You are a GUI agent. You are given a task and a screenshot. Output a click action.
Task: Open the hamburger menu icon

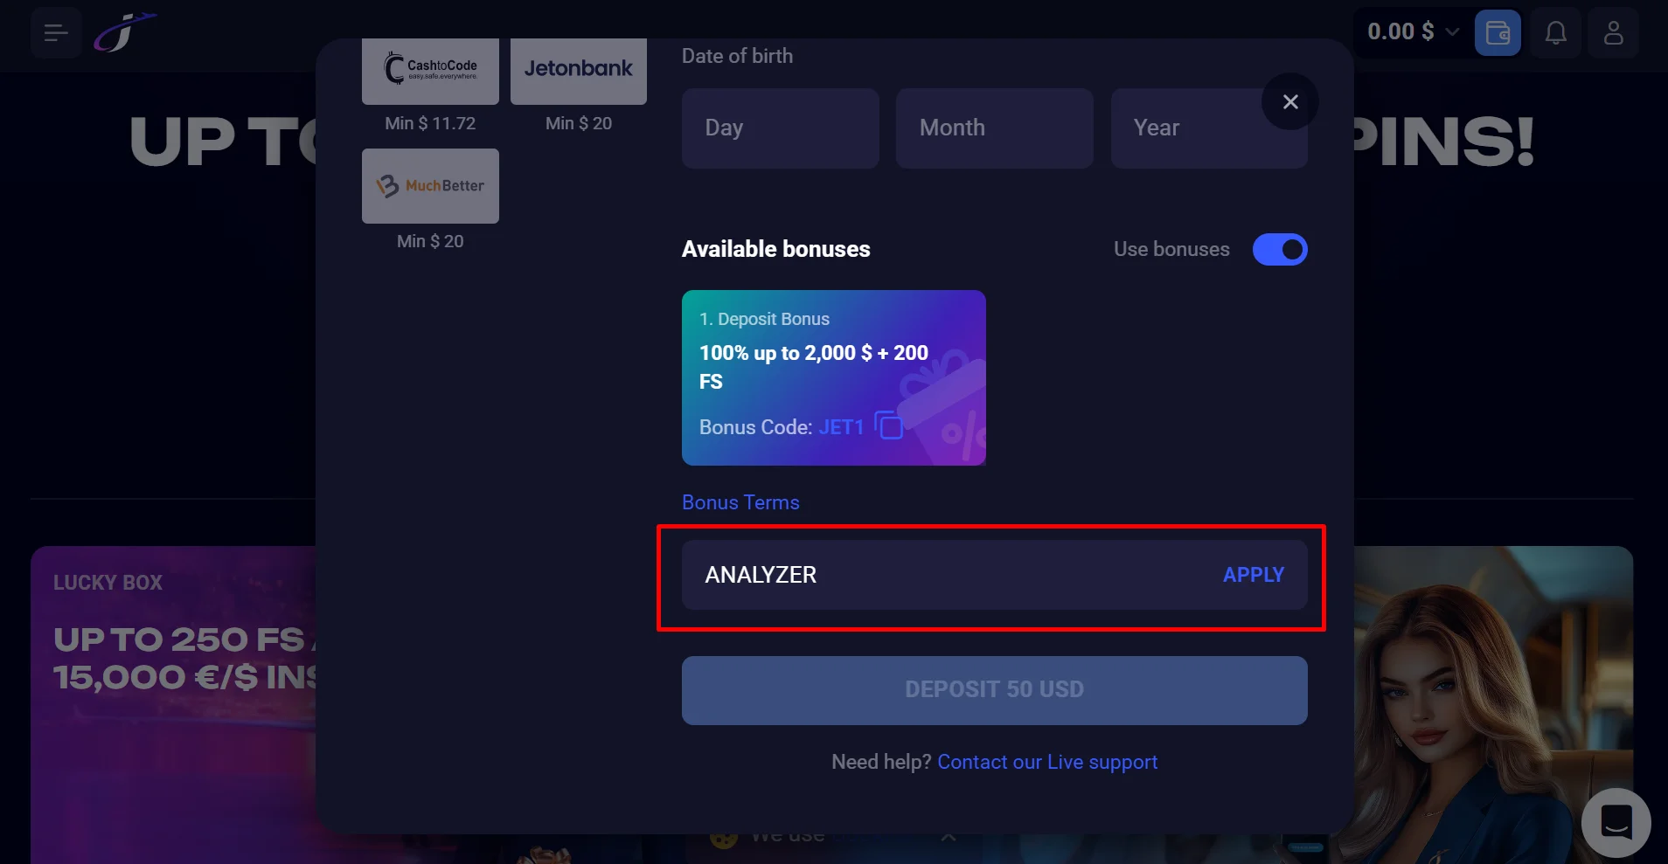point(56,33)
